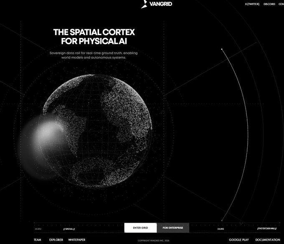Open the Documentation link
The image size is (284, 244).
tap(268, 240)
